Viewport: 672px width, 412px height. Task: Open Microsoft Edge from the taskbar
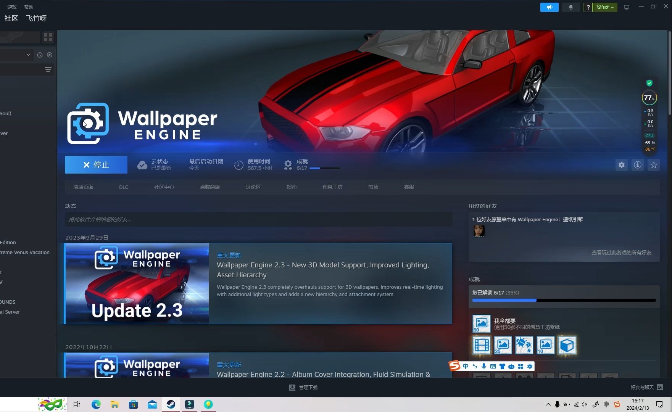tap(96, 404)
